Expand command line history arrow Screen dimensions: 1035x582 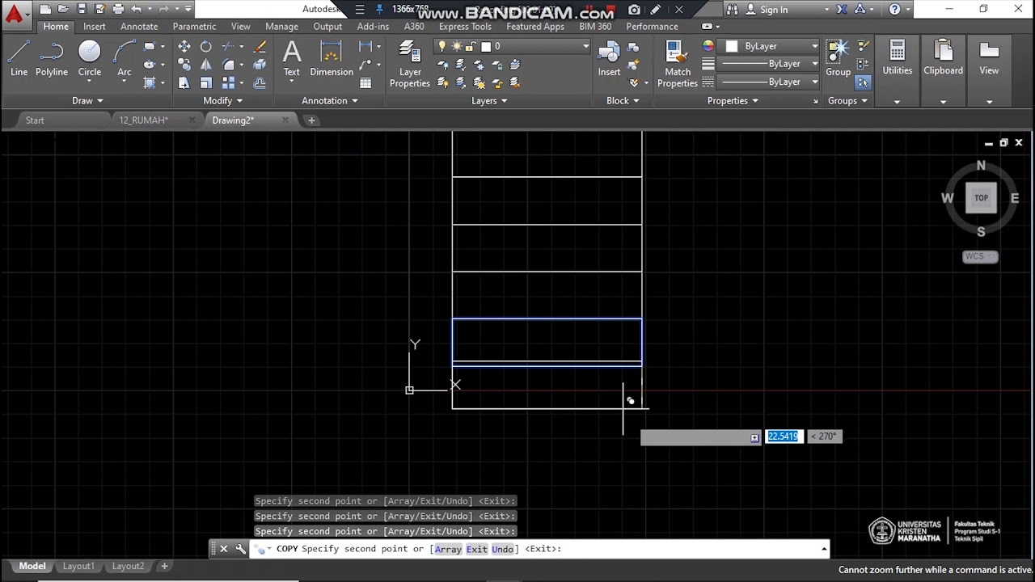[x=823, y=549]
